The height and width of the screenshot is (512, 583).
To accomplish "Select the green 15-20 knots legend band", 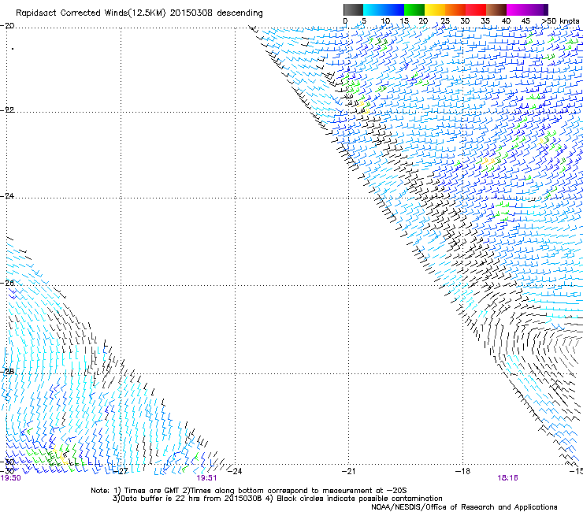I will [x=414, y=9].
